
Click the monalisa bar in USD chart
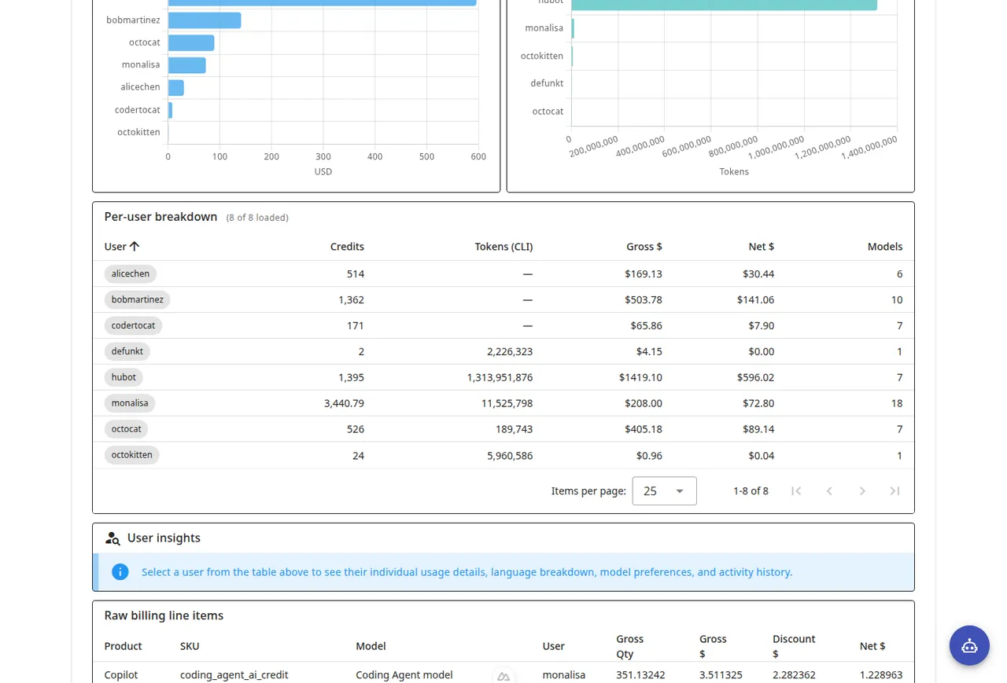[187, 65]
